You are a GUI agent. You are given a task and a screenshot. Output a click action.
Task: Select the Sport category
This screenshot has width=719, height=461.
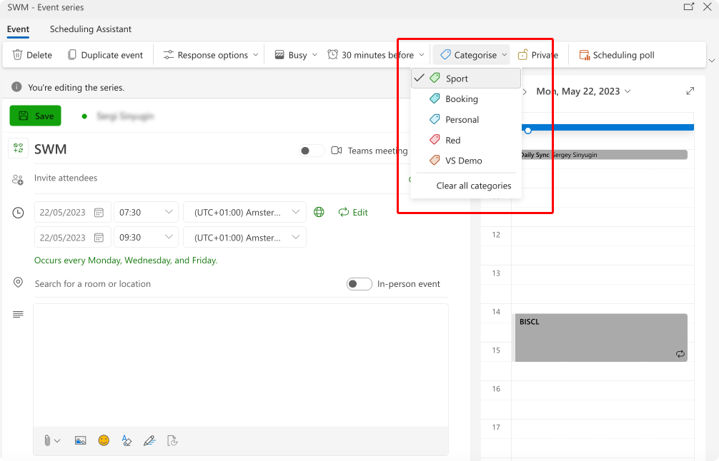click(x=466, y=78)
